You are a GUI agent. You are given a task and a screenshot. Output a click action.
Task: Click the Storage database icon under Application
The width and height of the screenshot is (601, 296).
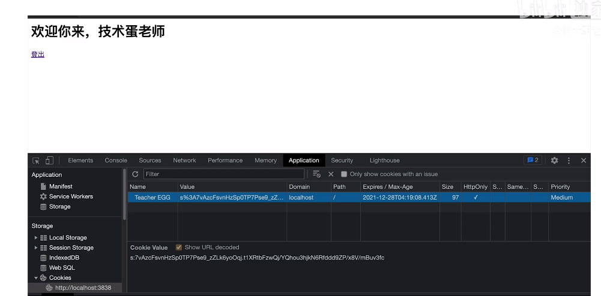(43, 207)
